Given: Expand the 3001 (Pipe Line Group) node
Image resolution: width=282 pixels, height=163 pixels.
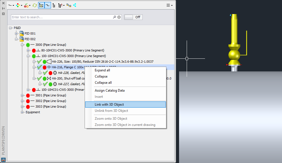Looking at the screenshot, I should 22,95.
